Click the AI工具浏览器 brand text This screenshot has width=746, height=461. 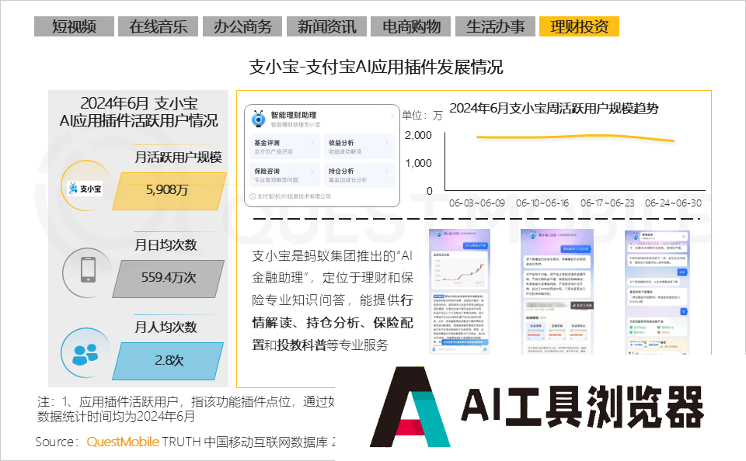[582, 407]
